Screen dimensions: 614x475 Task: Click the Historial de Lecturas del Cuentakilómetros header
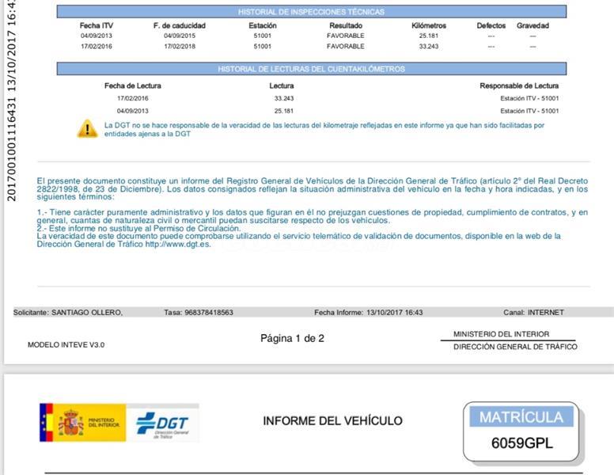[311, 70]
